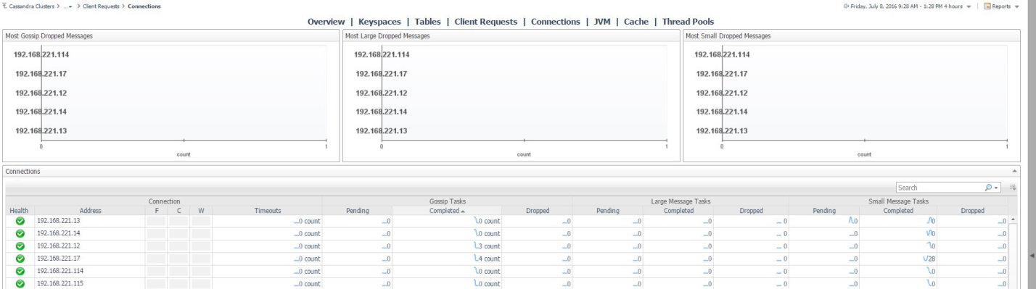
Task: Sort by the Address column header
Action: pos(90,210)
